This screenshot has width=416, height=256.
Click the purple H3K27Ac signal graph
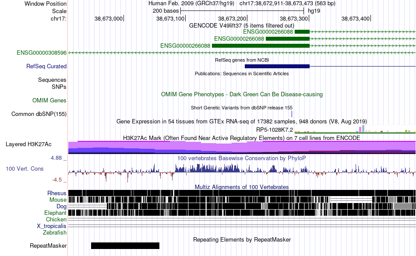coord(242,147)
